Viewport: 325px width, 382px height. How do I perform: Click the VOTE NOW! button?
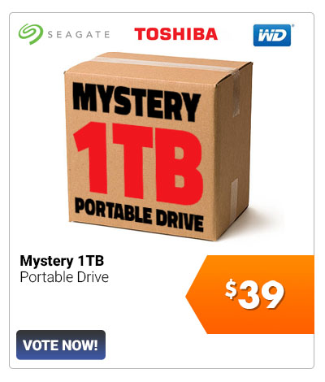(61, 345)
